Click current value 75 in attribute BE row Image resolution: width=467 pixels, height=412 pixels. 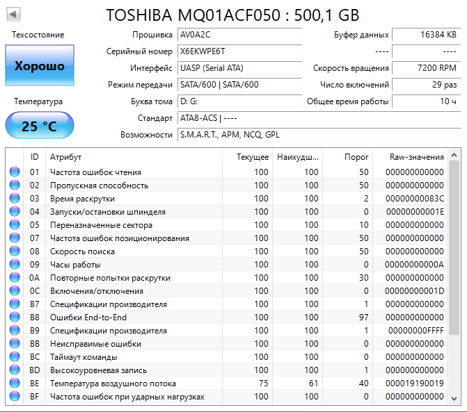264,383
